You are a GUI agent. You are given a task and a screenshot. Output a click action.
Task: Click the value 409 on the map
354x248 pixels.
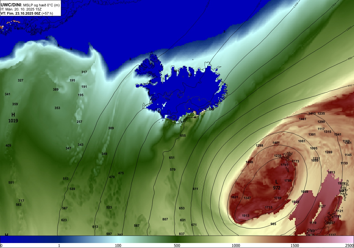pos(8,146)
